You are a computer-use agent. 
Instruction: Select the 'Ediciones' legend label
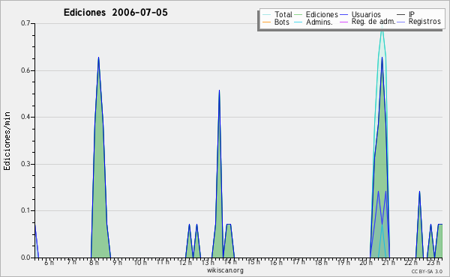pyautogui.click(x=322, y=14)
